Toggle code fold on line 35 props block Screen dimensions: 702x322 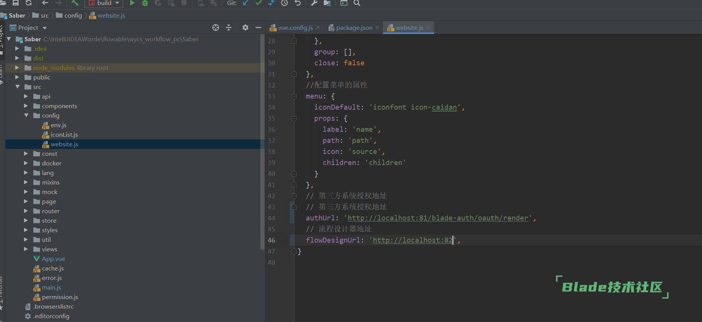coord(294,118)
